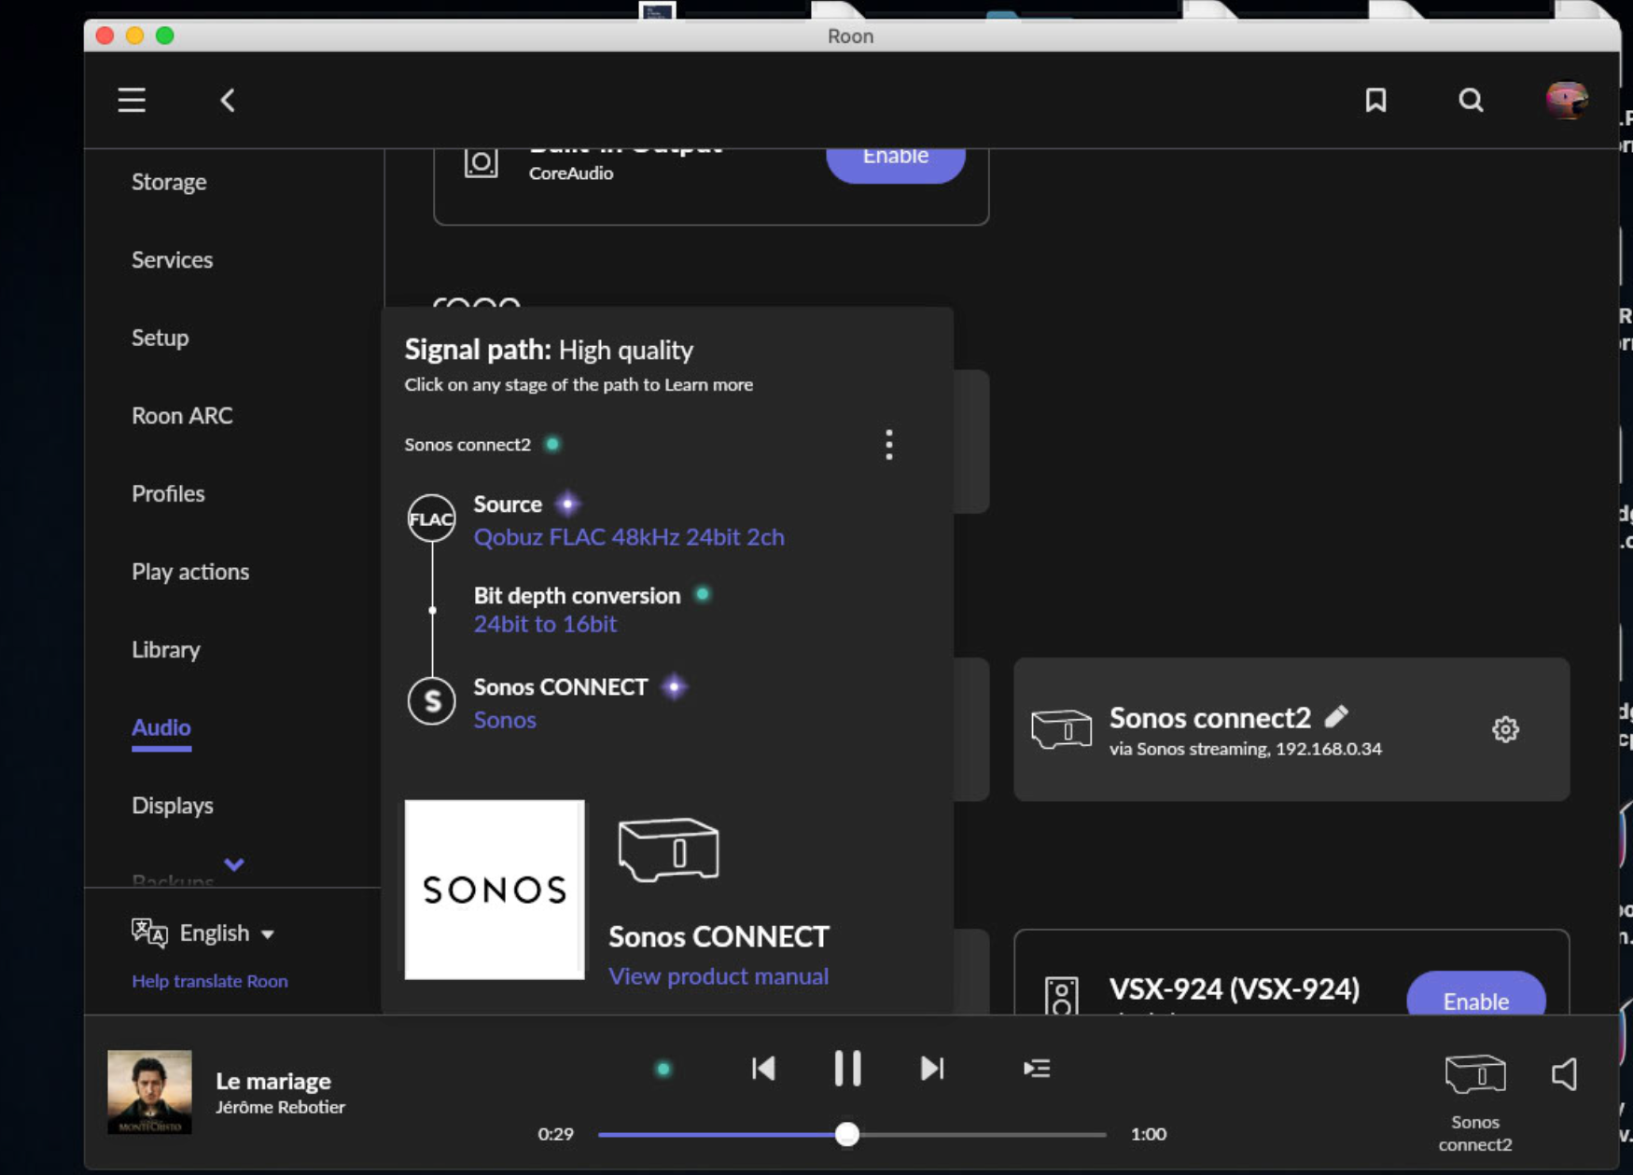
Task: Select the Audio settings tab
Action: (x=161, y=727)
